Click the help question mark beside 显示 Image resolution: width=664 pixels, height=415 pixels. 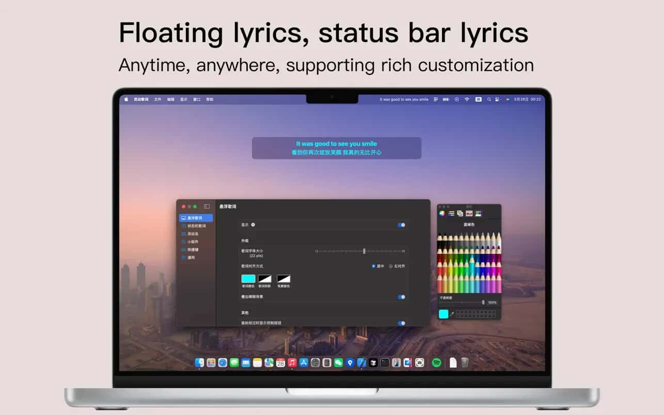pos(253,225)
